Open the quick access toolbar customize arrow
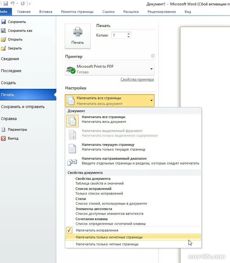 click(x=30, y=3)
